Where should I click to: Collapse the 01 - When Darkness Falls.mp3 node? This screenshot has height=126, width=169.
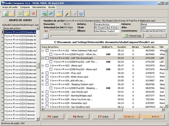click(43, 51)
